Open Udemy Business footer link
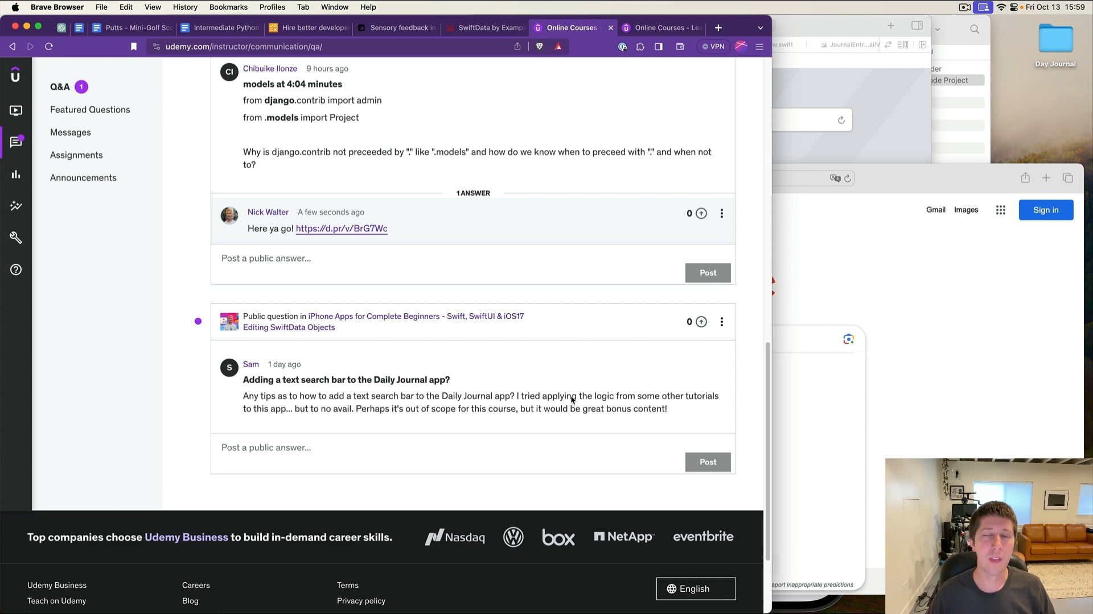1093x614 pixels. tap(57, 586)
